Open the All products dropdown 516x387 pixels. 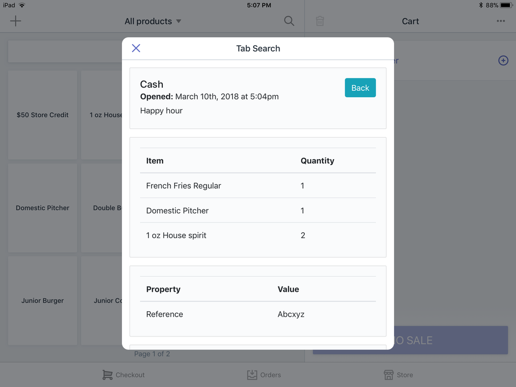[x=153, y=21]
